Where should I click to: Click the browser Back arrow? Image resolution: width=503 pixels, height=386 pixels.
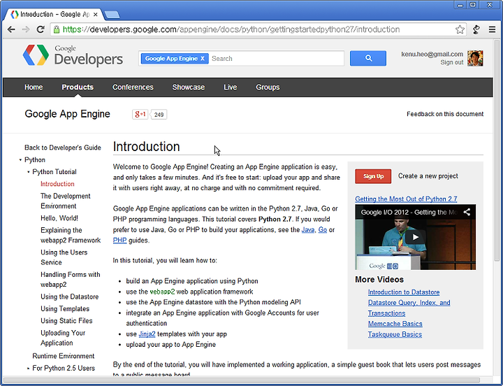click(11, 29)
